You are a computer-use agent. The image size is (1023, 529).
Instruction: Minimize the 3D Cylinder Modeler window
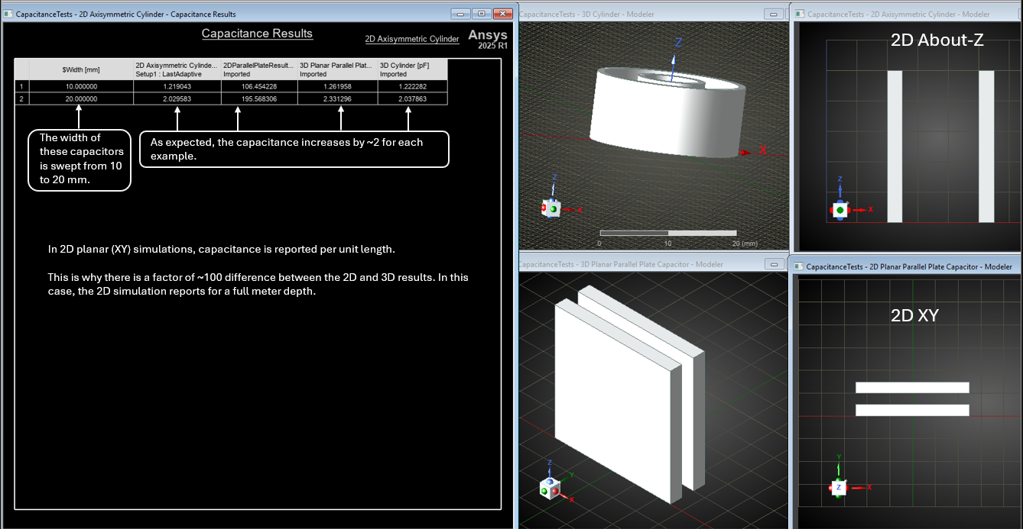pos(773,14)
